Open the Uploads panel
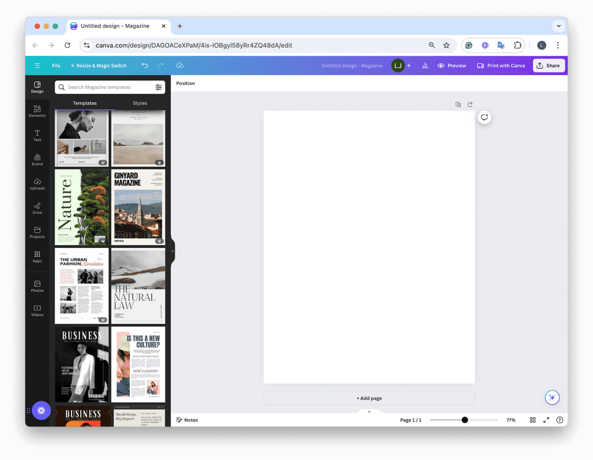The height and width of the screenshot is (460, 593). click(x=37, y=184)
